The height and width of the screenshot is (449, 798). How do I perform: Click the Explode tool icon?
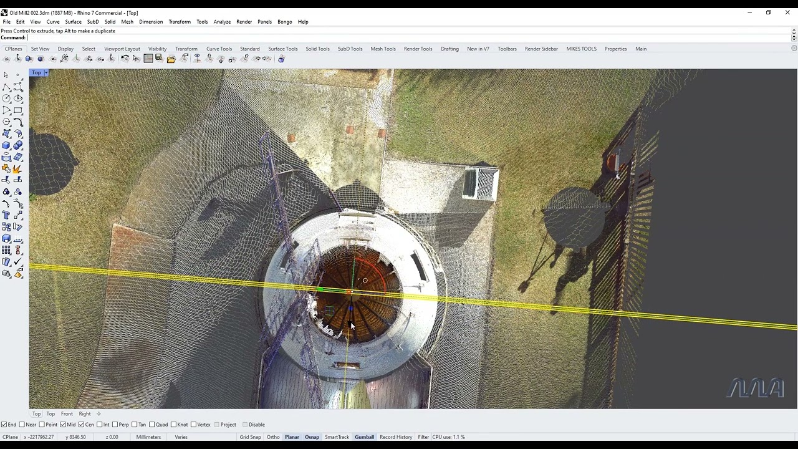(x=18, y=169)
